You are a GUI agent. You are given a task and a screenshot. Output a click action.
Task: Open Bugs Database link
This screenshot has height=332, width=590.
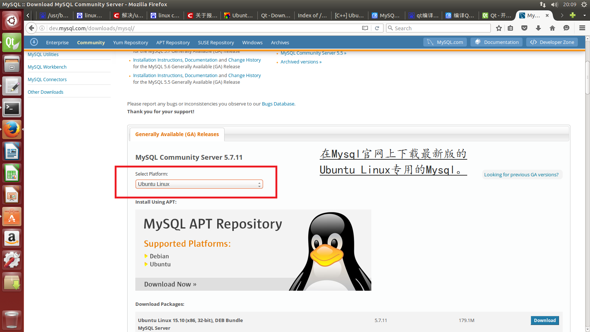[x=278, y=104]
